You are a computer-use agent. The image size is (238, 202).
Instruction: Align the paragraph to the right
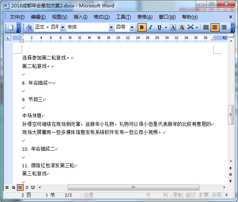pyautogui.click(x=224, y=27)
